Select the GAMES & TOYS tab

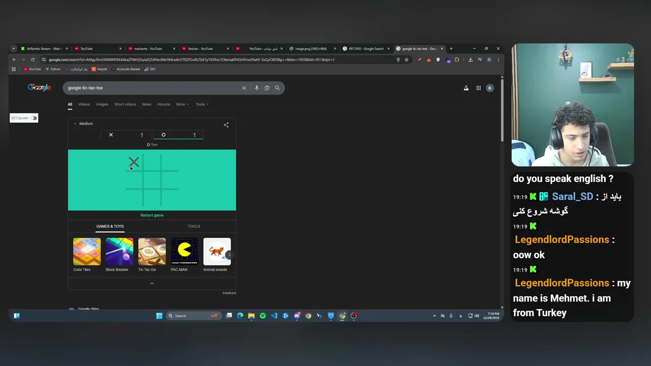[x=110, y=226]
